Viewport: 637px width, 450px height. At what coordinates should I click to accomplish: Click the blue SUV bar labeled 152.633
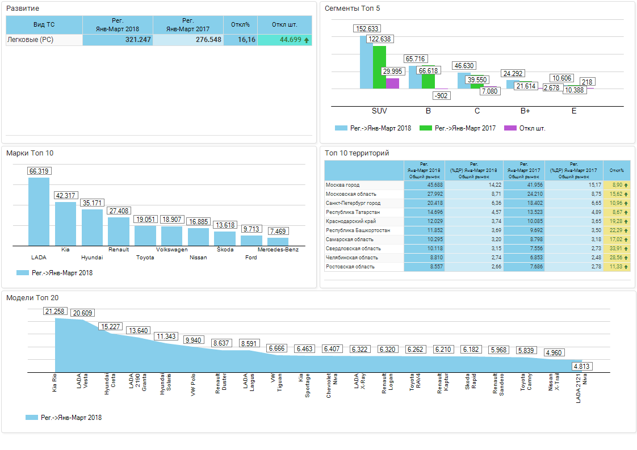click(366, 62)
